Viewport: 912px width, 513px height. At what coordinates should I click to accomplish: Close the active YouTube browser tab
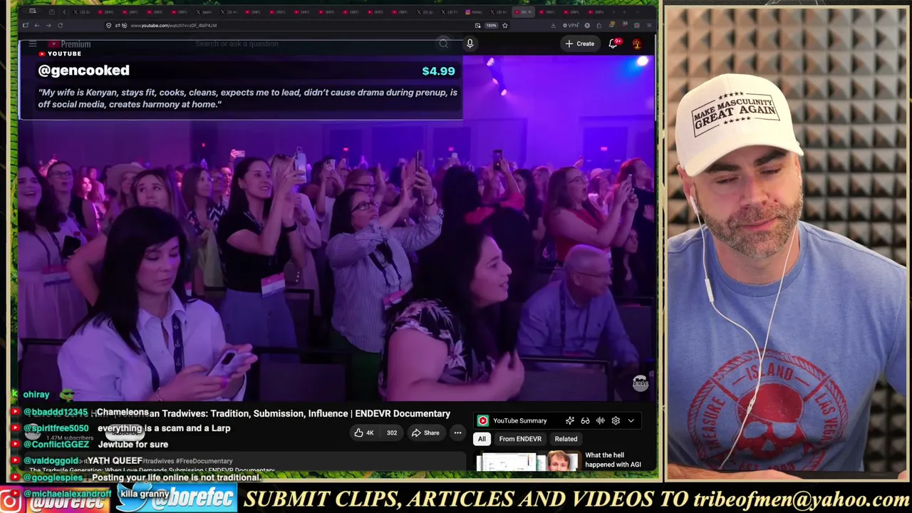pos(529,12)
